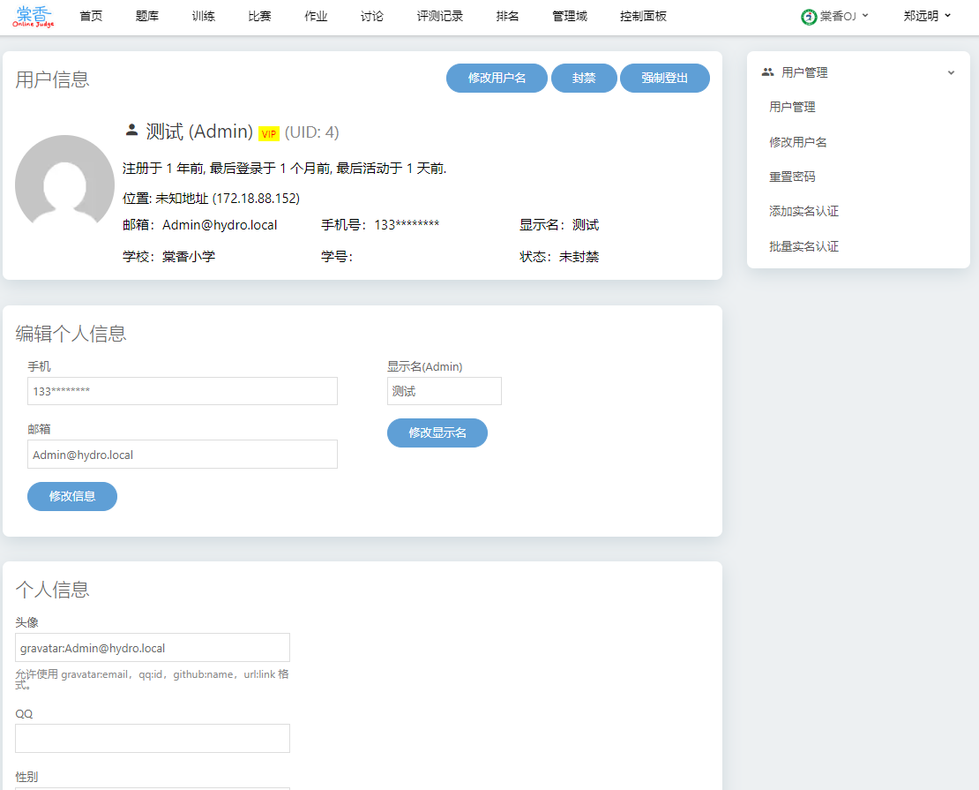Image resolution: width=979 pixels, height=790 pixels.
Task: Focus the 邮箱 email input field
Action: tap(183, 455)
